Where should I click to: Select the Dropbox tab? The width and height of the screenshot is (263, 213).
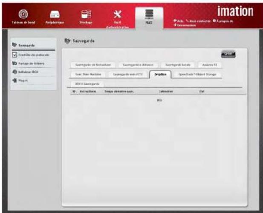click(x=160, y=74)
